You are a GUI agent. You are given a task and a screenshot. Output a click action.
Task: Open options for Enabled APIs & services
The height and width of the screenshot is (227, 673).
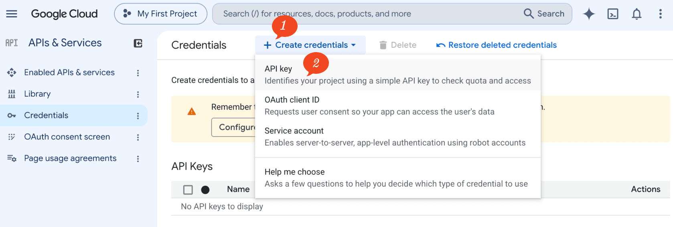[138, 73]
